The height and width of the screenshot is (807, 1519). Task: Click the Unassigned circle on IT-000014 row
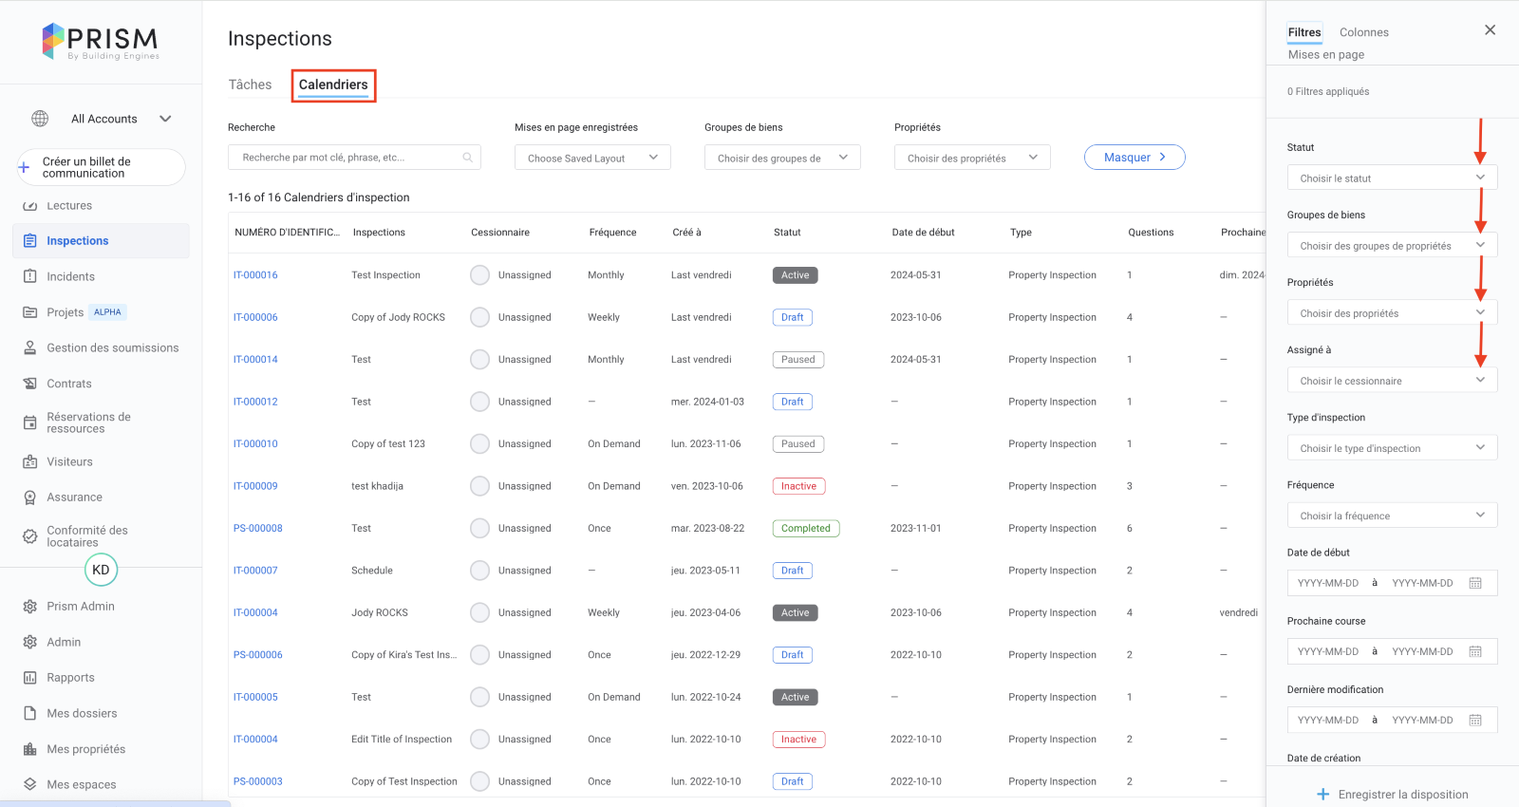(x=480, y=360)
